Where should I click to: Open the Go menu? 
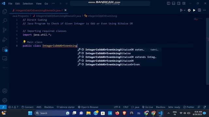coord(46,4)
